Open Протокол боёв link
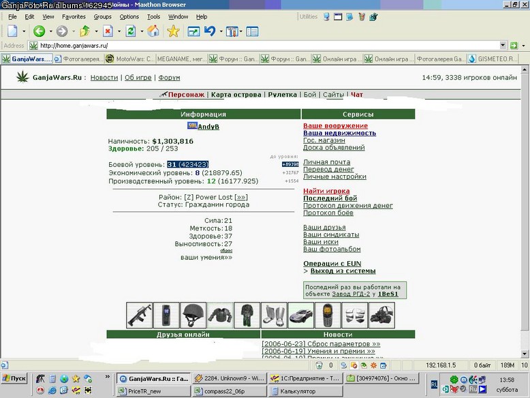Viewport: 530px width, 398px height. (328, 213)
